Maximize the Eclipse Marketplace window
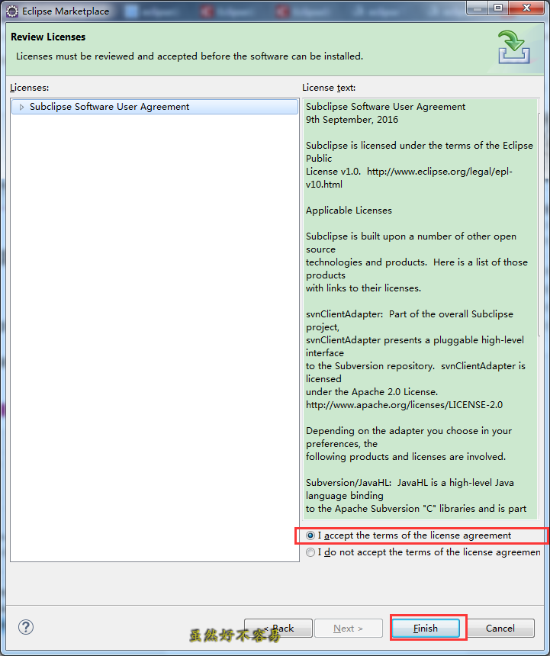The height and width of the screenshot is (656, 550). point(498,8)
